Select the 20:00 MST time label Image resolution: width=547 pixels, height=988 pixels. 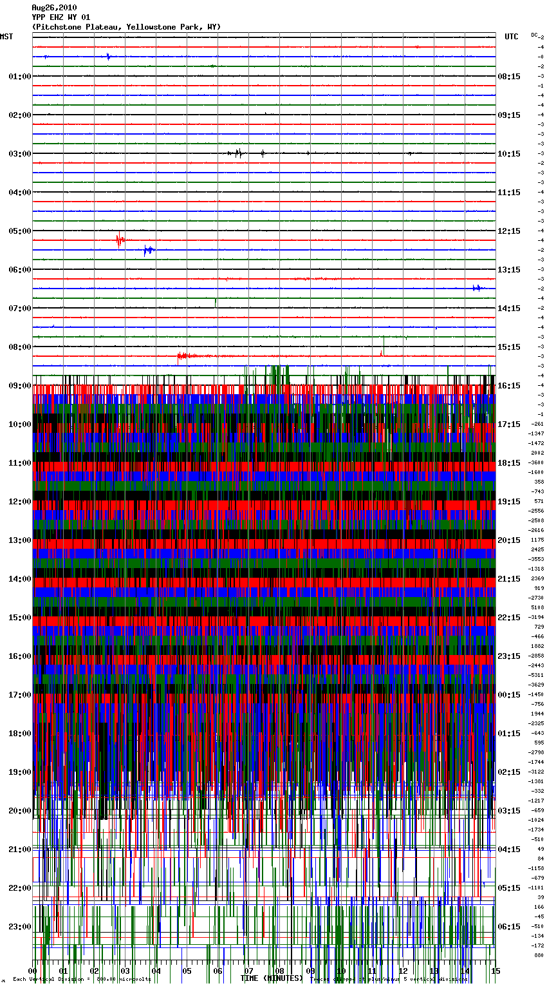tap(20, 811)
